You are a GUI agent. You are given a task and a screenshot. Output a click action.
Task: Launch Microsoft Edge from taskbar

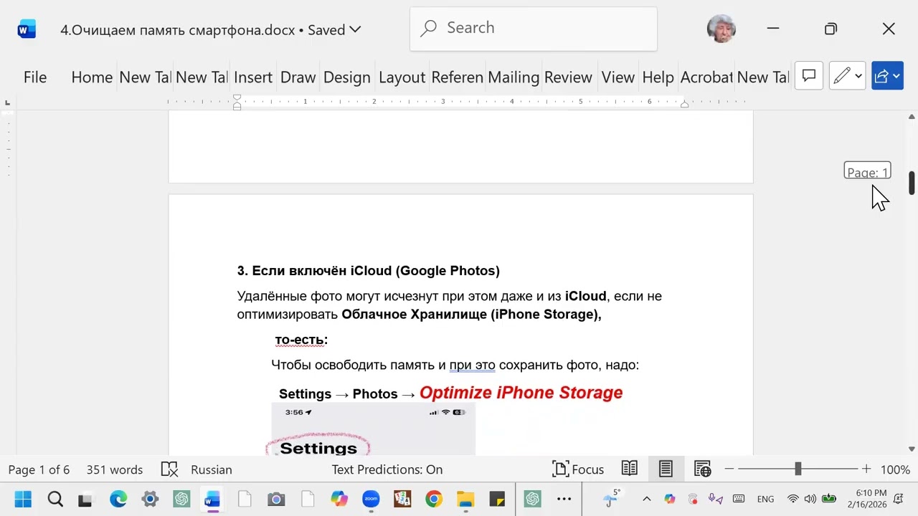pos(118,499)
